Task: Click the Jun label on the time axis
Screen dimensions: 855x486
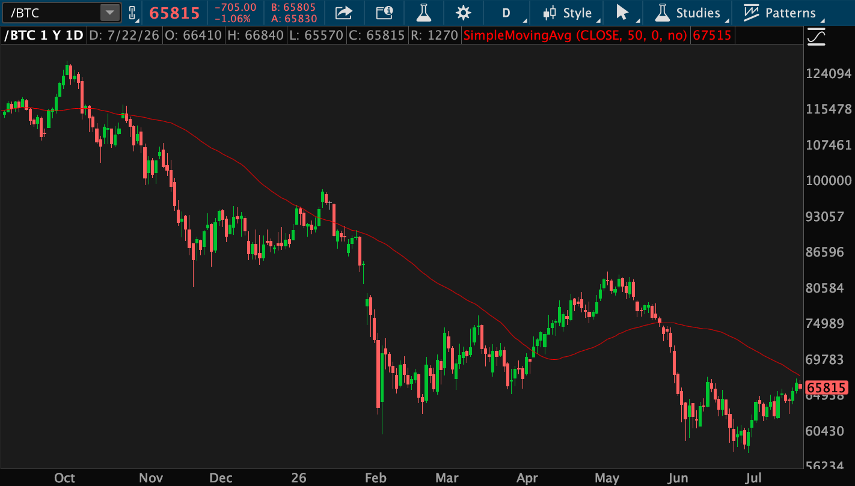Action: pyautogui.click(x=677, y=478)
